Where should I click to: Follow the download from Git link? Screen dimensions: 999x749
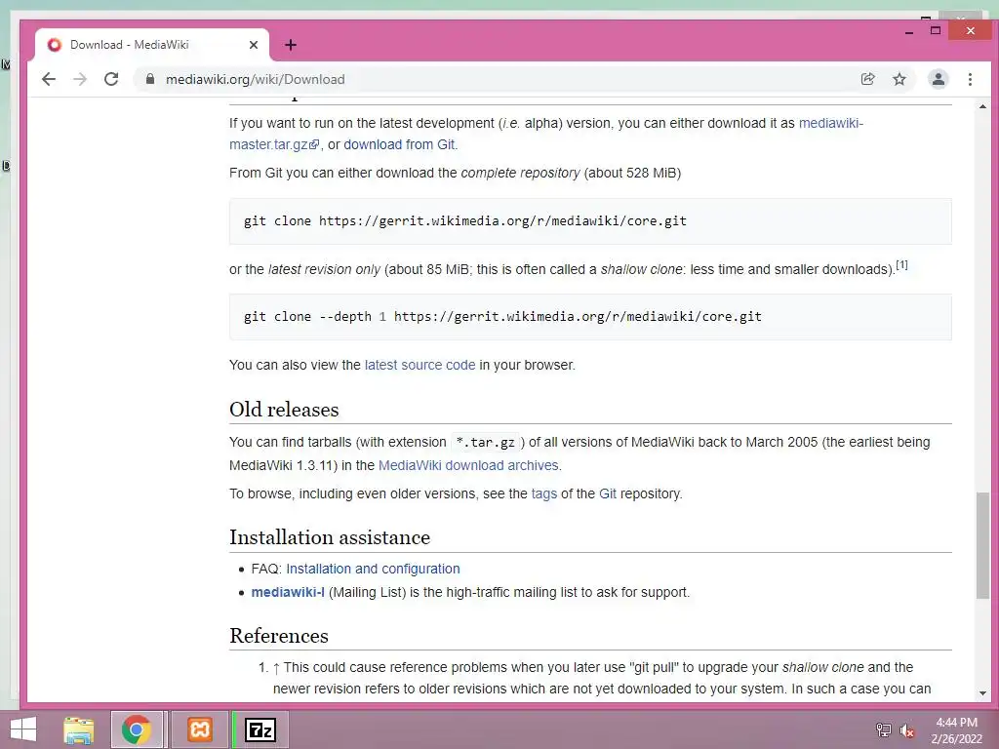pos(399,144)
